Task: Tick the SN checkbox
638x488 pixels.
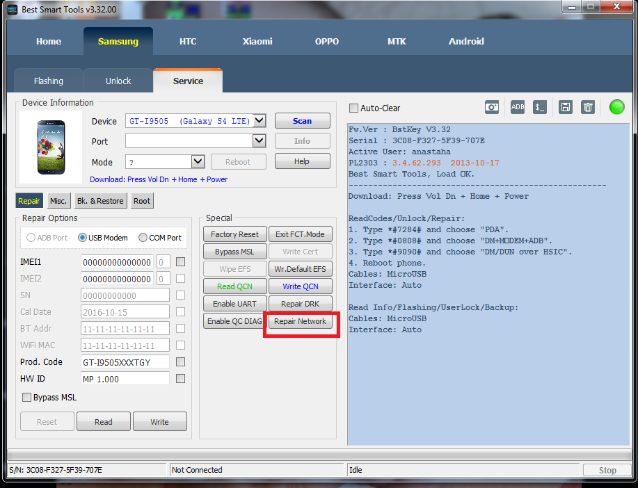Action: coord(181,295)
